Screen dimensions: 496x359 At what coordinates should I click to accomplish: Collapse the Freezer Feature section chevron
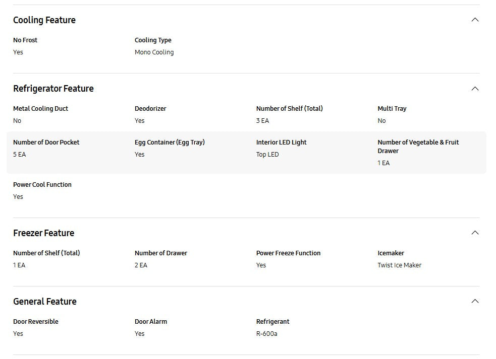pyautogui.click(x=474, y=233)
